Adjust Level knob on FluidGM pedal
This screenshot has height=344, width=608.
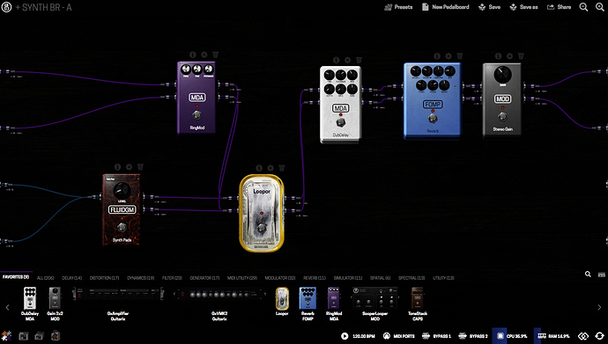[x=122, y=190]
